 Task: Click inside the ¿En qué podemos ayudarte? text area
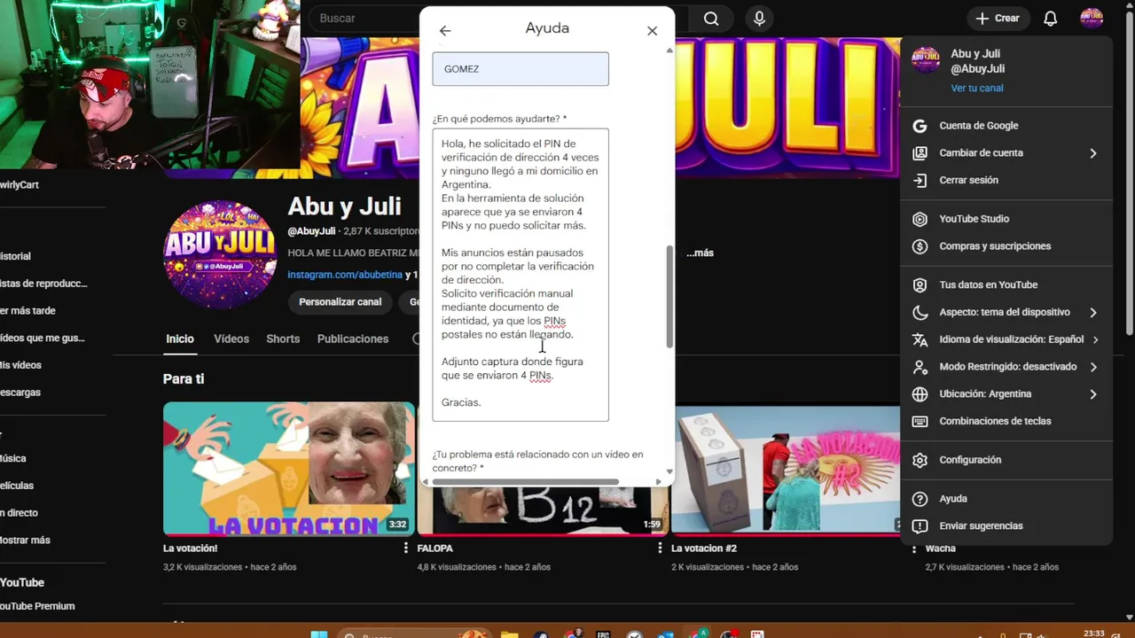click(x=521, y=275)
